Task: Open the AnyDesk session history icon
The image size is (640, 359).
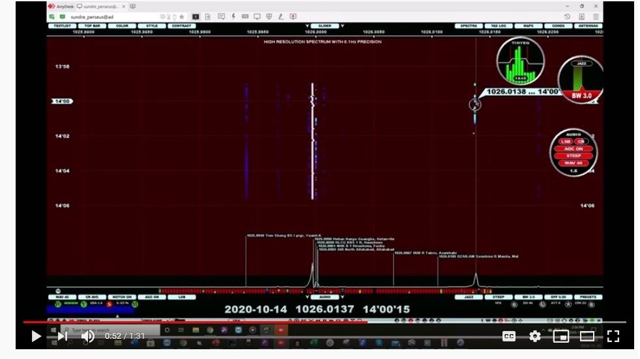Action: (x=568, y=17)
